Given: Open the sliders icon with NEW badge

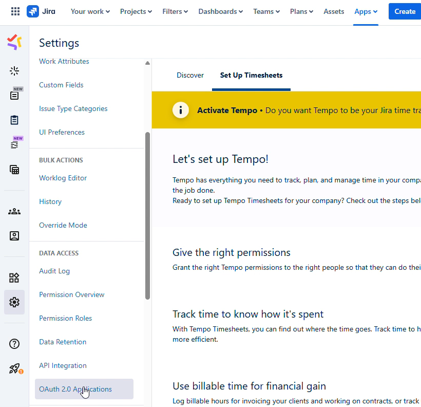Looking at the screenshot, I should click(x=14, y=145).
